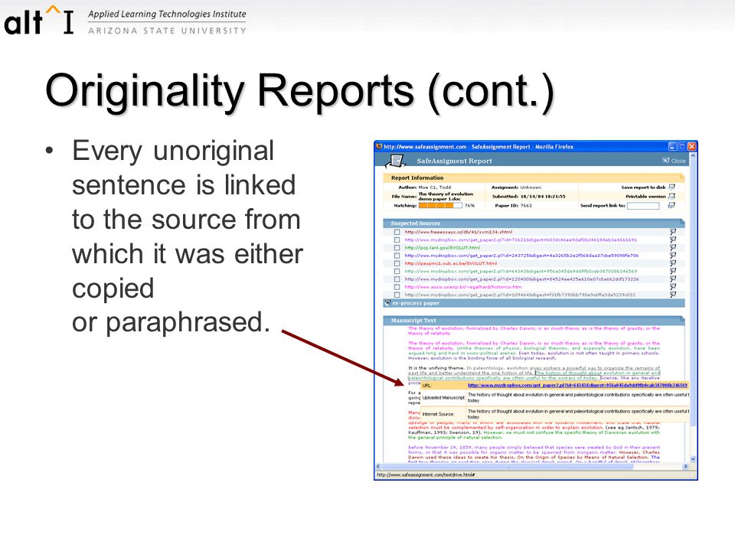Image resolution: width=735 pixels, height=551 pixels.
Task: Click the Save report to disk label
Action: [x=643, y=187]
